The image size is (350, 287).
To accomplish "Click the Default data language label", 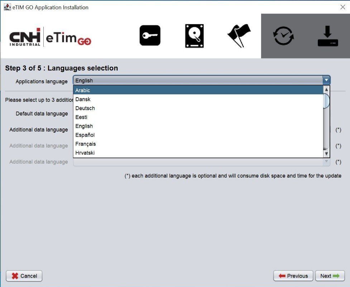I will tap(42, 114).
